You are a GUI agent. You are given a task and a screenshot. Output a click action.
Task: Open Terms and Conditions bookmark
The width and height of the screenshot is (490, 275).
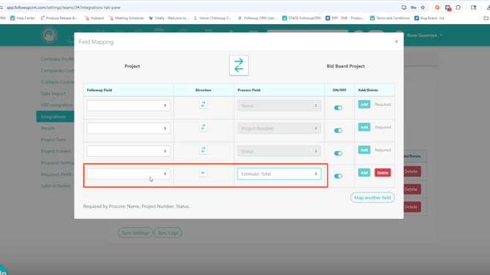(x=390, y=18)
